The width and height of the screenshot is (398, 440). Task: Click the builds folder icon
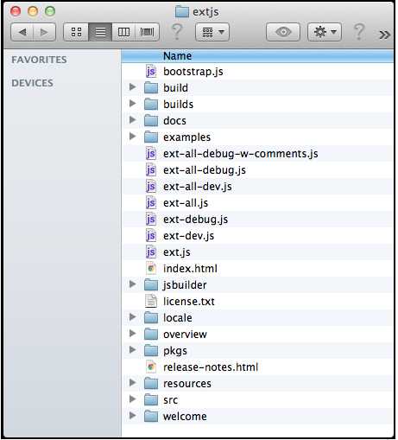click(151, 104)
